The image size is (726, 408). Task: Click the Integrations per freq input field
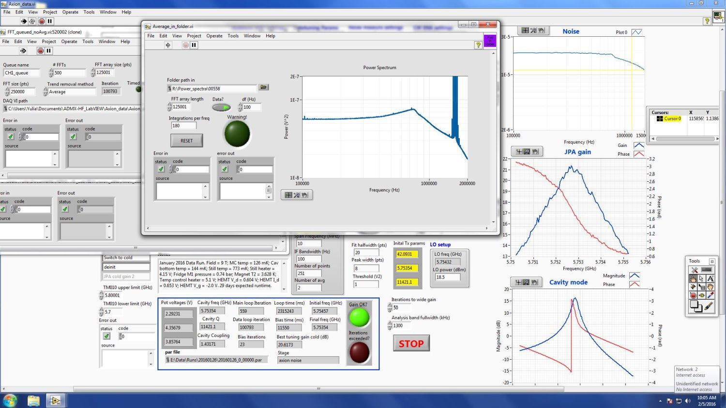[x=183, y=126]
